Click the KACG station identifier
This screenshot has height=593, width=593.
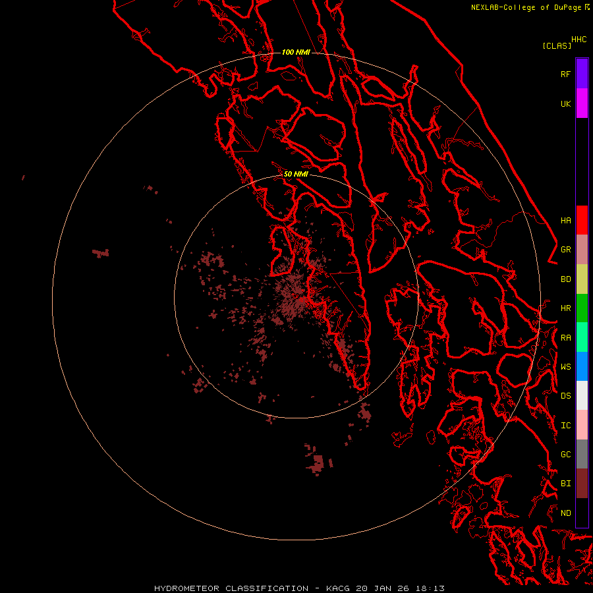pyautogui.click(x=339, y=588)
